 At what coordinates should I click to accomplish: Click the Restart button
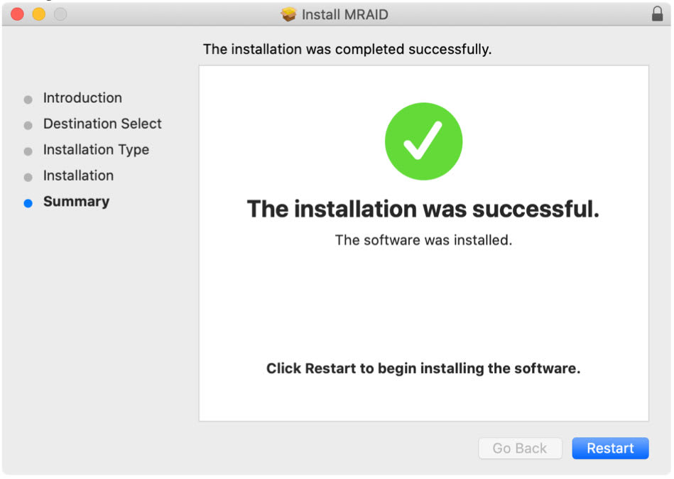[x=610, y=448]
